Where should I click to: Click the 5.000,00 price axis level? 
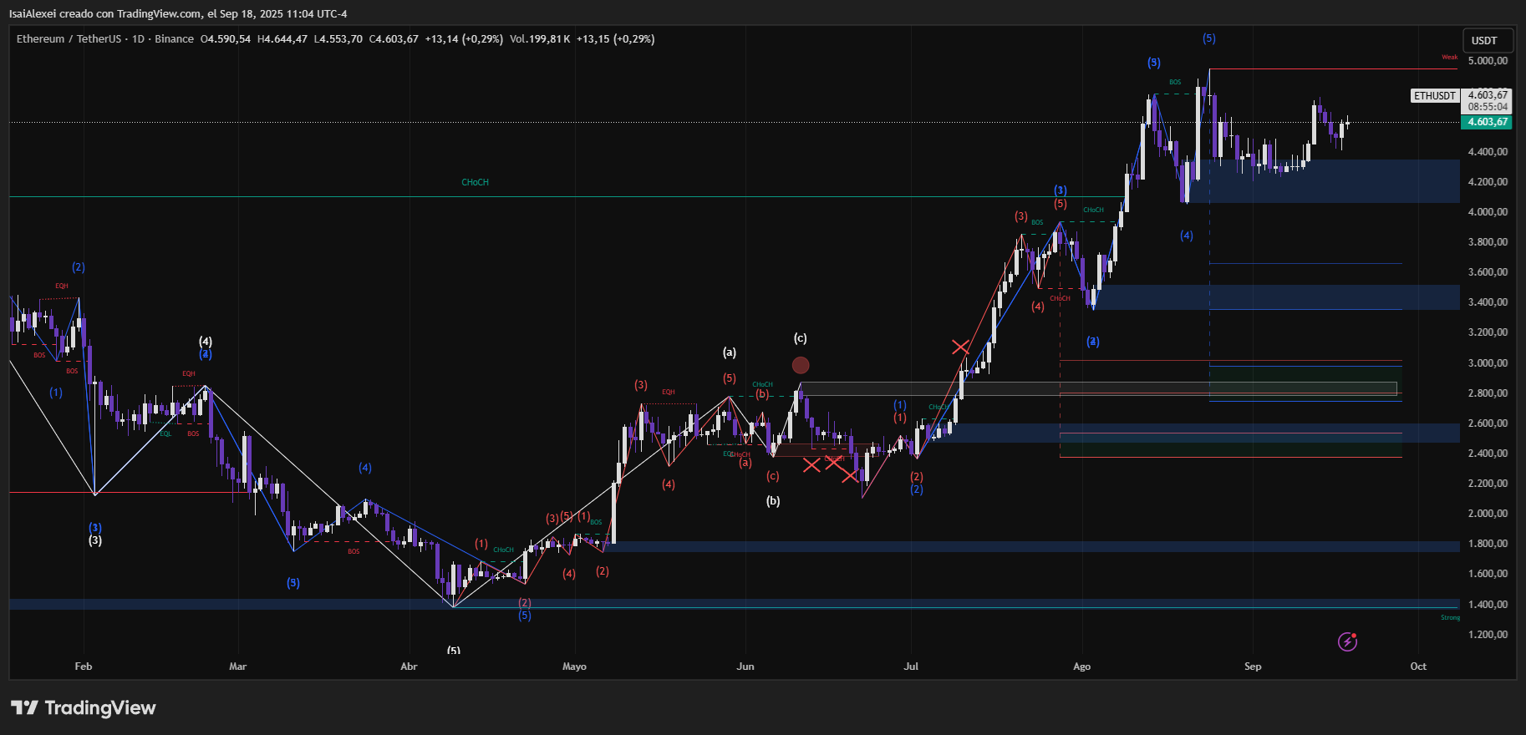[x=1488, y=61]
